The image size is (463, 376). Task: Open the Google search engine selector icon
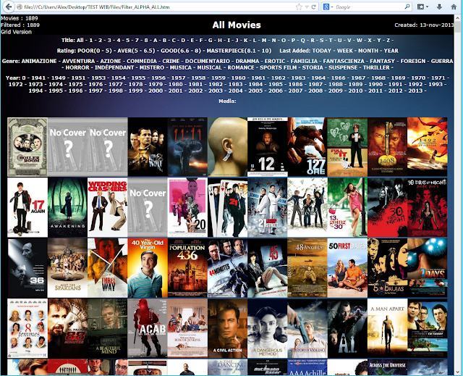(x=326, y=7)
